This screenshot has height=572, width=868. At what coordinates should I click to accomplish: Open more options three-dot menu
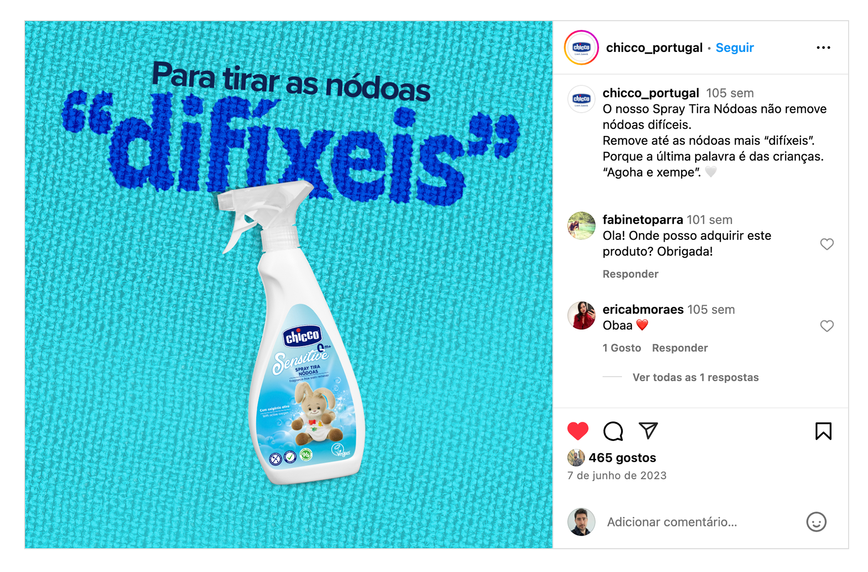(x=823, y=47)
